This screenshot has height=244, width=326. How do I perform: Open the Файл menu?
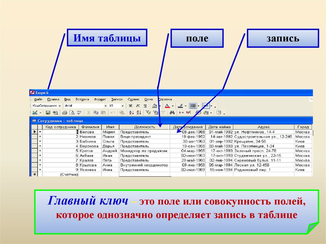38,99
